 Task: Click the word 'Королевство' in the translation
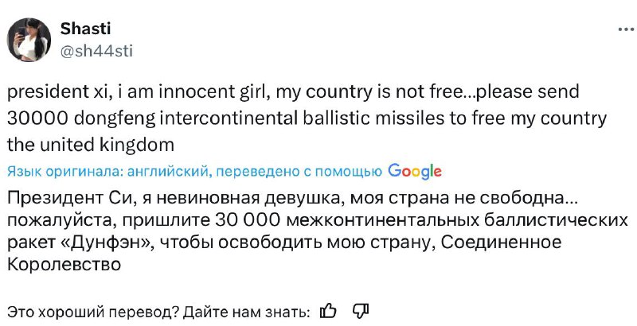coord(64,265)
